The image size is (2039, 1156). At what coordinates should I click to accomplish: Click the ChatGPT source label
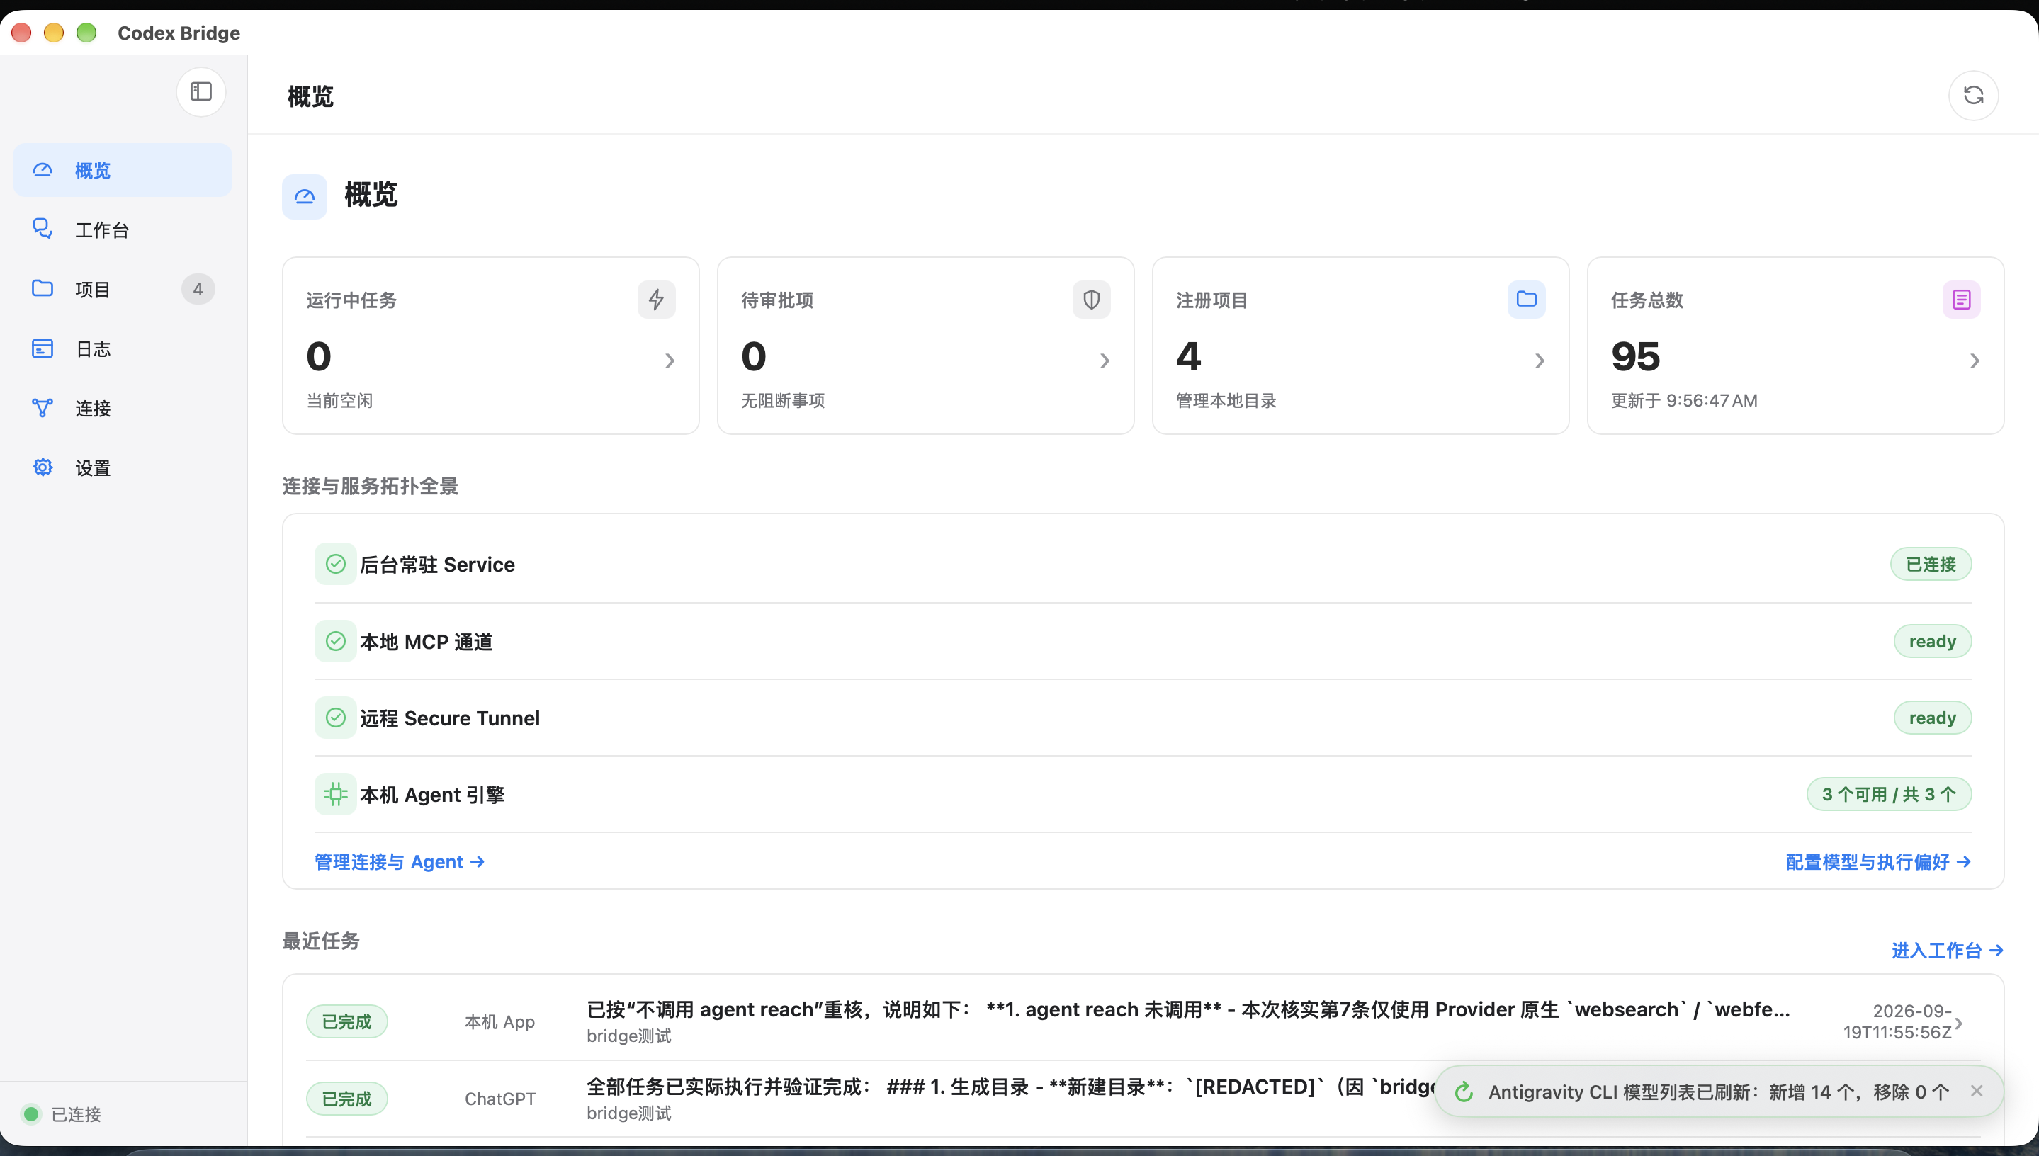point(499,1099)
